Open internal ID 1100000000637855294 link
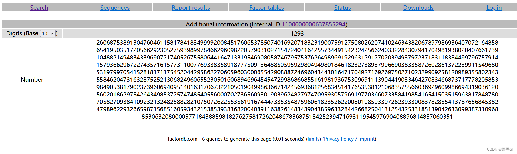Screen dimensions: 517x154 coord(314,24)
